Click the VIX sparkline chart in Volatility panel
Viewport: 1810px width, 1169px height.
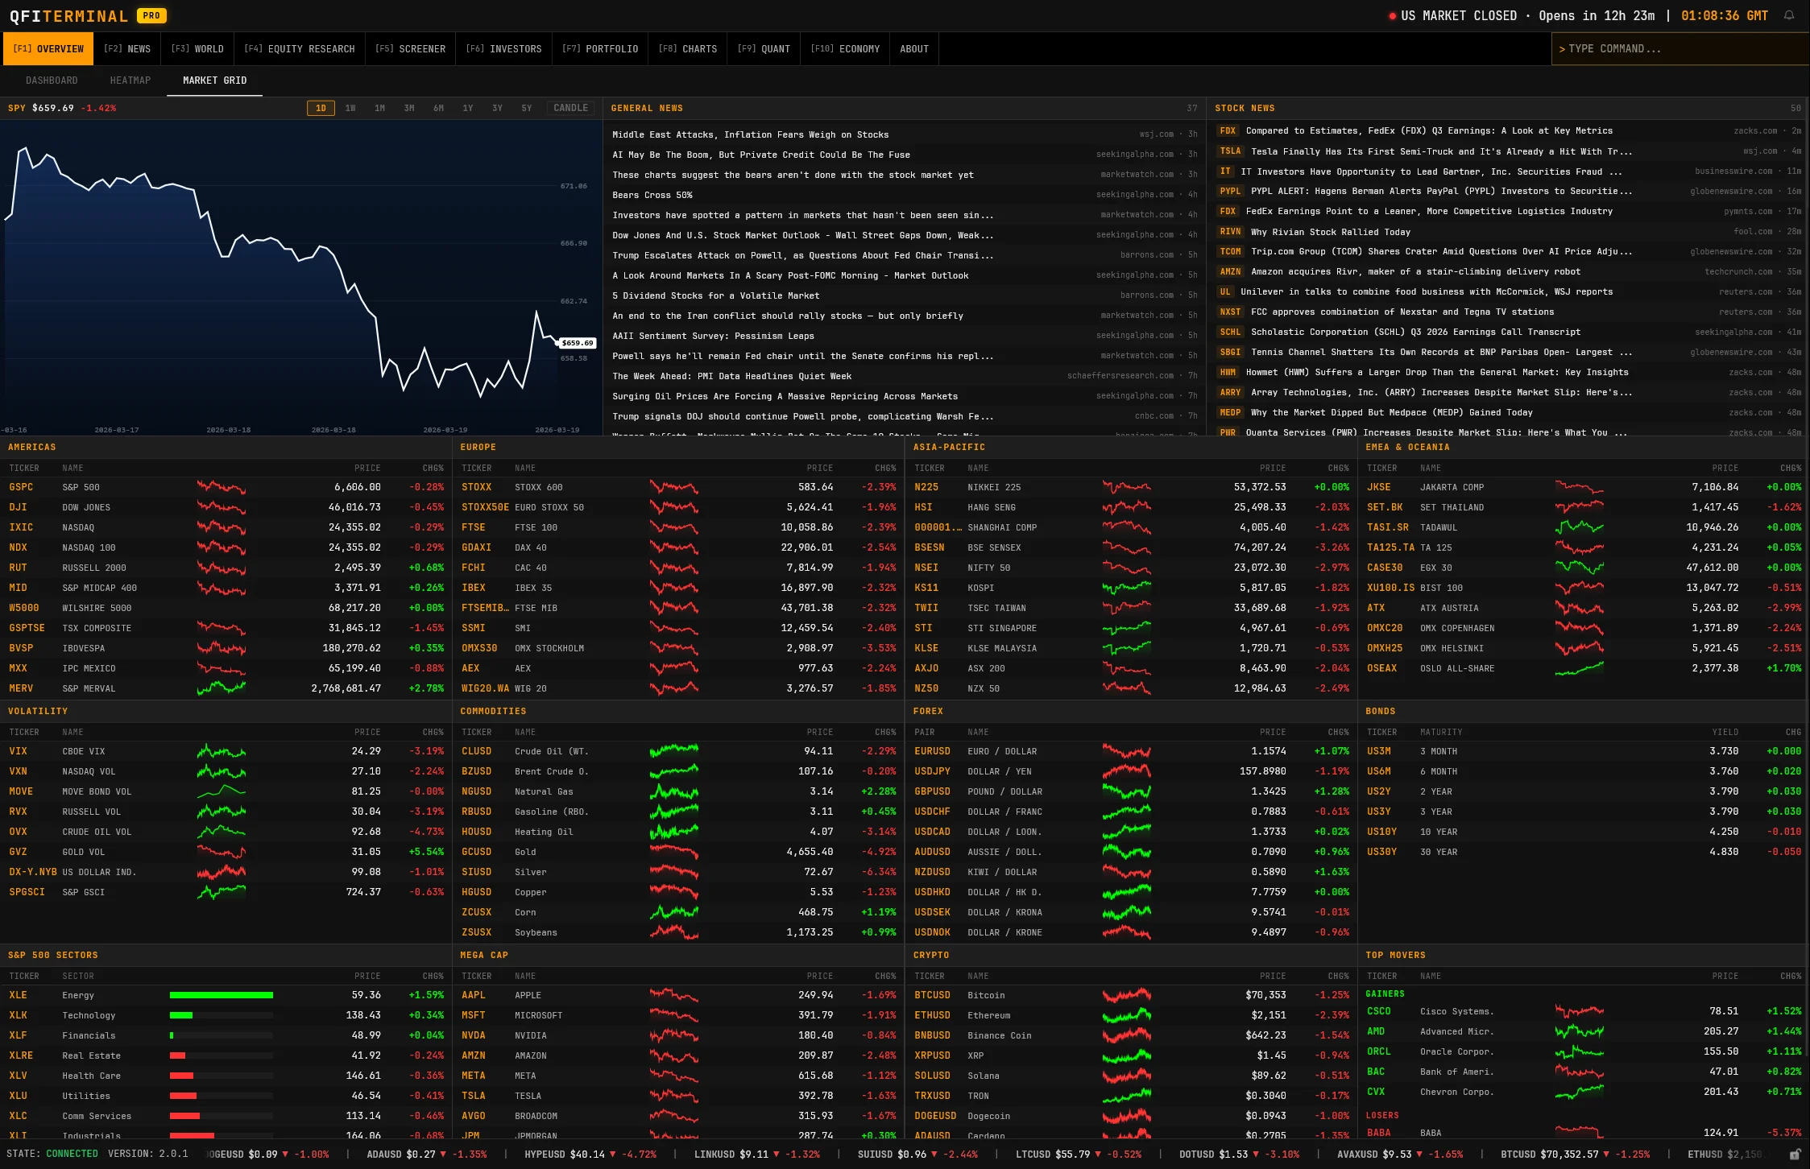coord(221,751)
